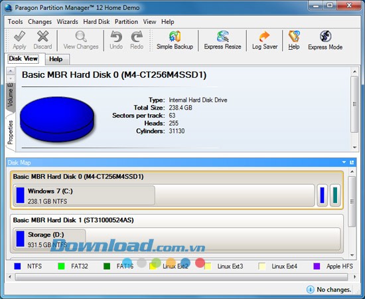Select the small blue partition on Disk 0
Image resolution: width=365 pixels, height=299 pixels.
(x=322, y=195)
